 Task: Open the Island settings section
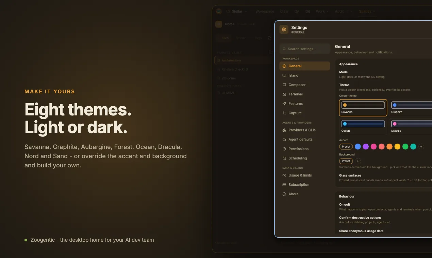pyautogui.click(x=304, y=75)
